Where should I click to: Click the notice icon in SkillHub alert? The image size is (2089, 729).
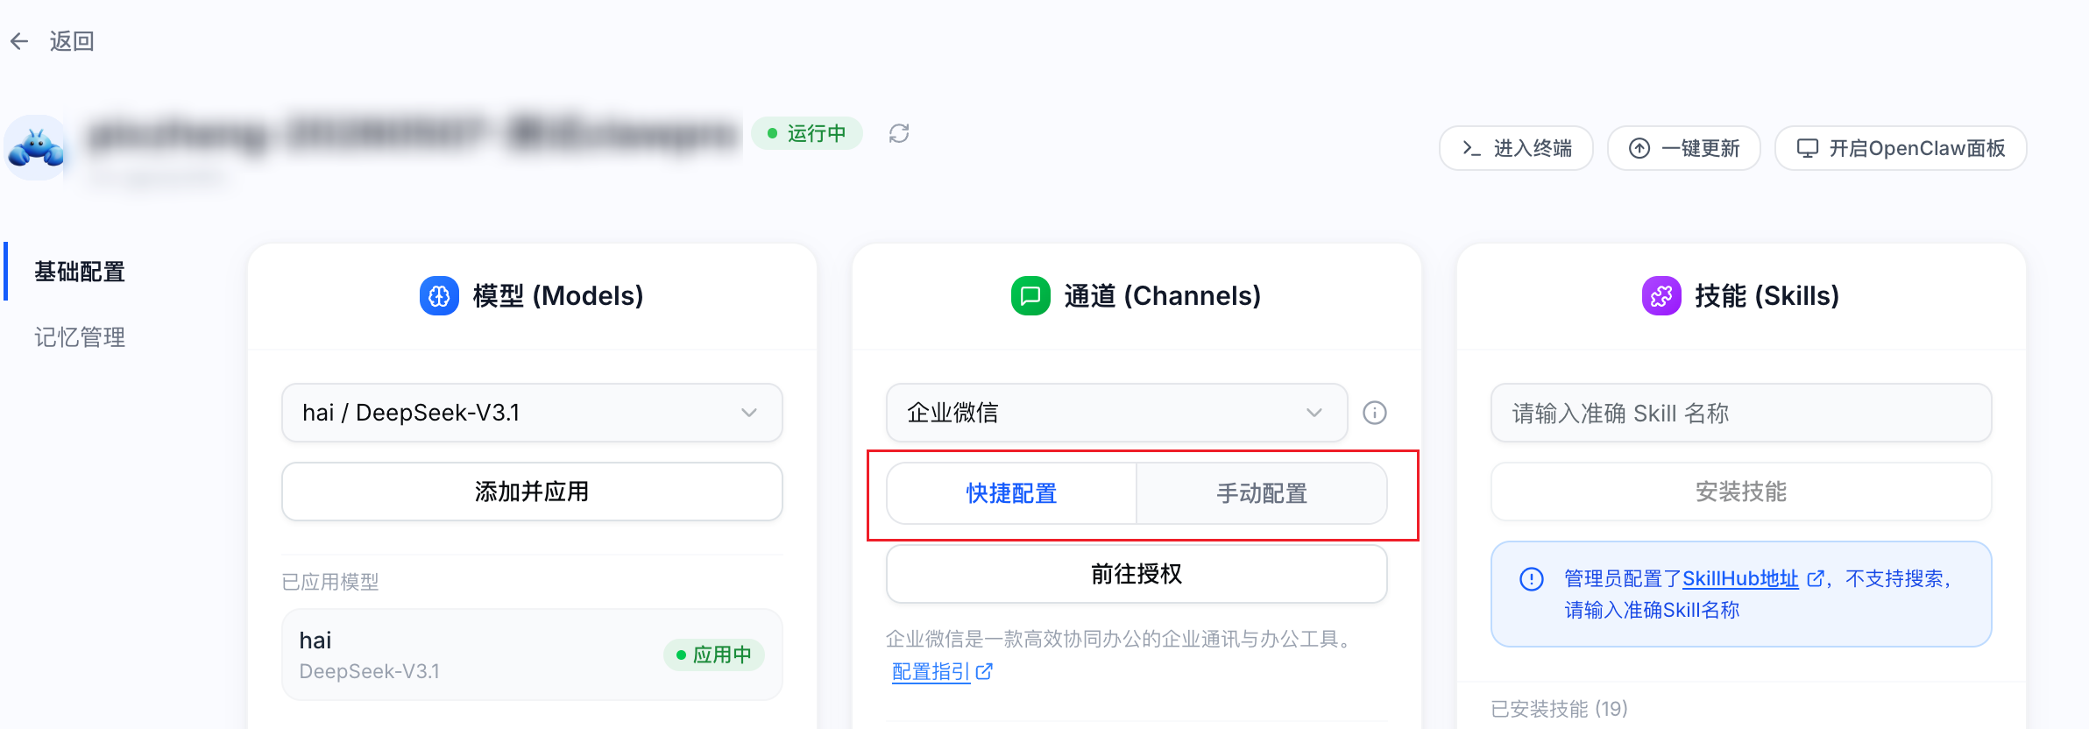tap(1532, 579)
